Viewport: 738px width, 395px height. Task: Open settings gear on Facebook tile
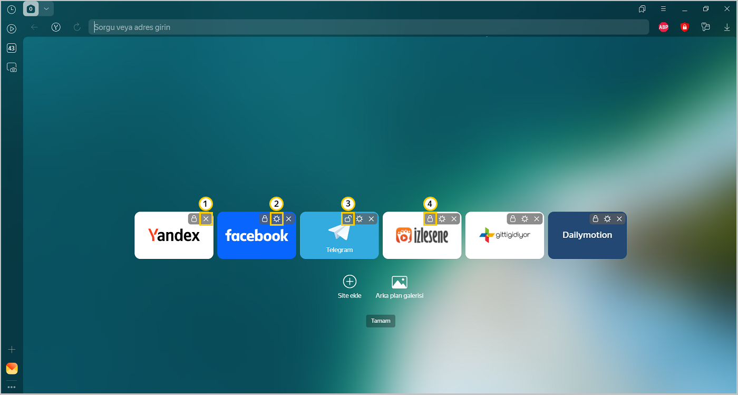tap(277, 219)
